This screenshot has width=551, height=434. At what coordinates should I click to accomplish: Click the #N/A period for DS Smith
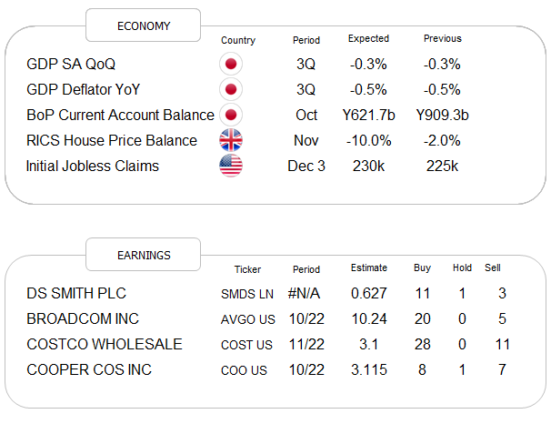tap(304, 293)
